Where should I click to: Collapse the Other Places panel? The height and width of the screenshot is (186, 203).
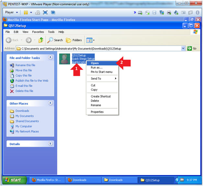(x=51, y=103)
